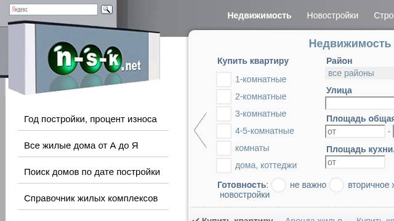Select the 'не важно' readiness radio
The height and width of the screenshot is (221, 394).
click(x=278, y=185)
